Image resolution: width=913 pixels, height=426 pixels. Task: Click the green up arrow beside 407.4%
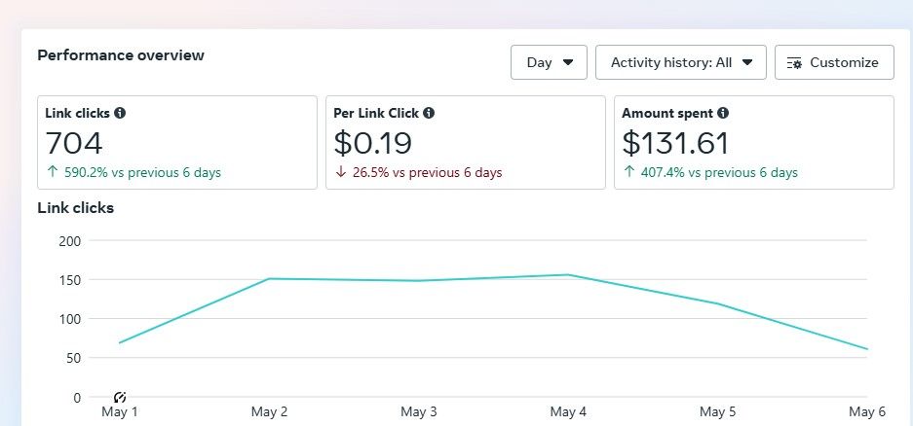click(x=628, y=173)
